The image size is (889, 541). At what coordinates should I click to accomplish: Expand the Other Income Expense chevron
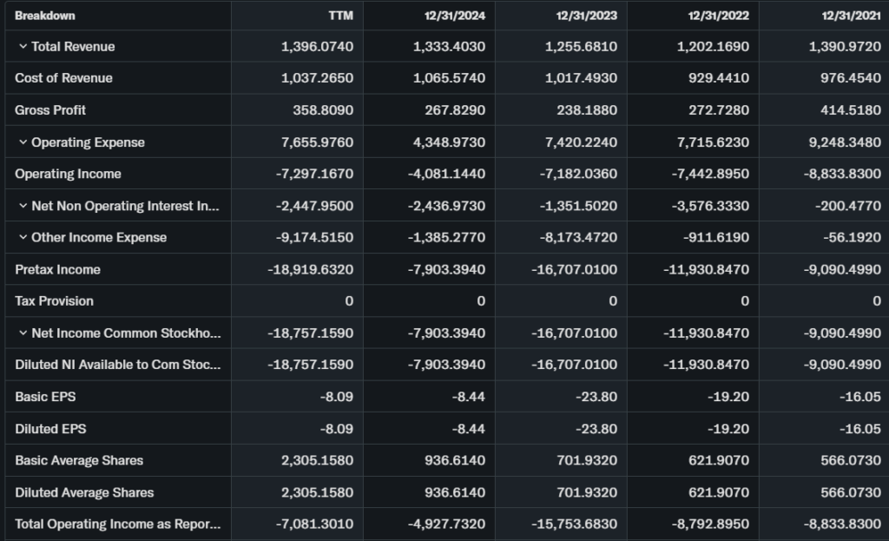click(23, 237)
